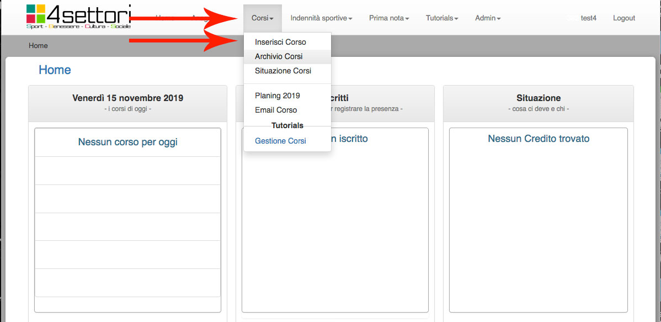661x322 pixels.
Task: Click the blue Home page heading
Action: click(x=55, y=70)
